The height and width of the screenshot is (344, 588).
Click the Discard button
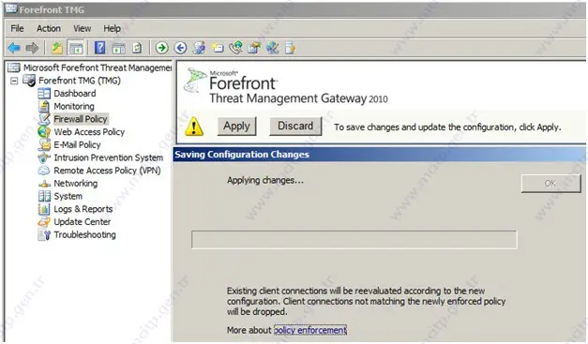(295, 126)
